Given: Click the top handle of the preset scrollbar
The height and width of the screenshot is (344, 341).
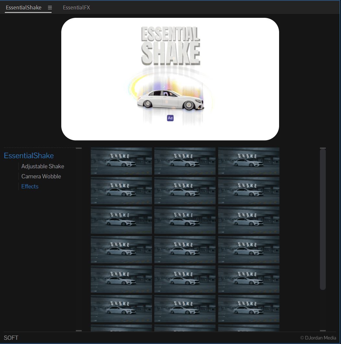Looking at the screenshot, I should 323,148.
